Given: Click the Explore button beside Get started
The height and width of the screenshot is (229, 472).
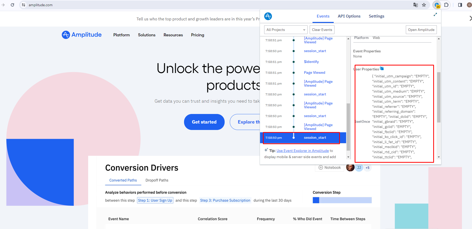Looking at the screenshot, I should 245,122.
